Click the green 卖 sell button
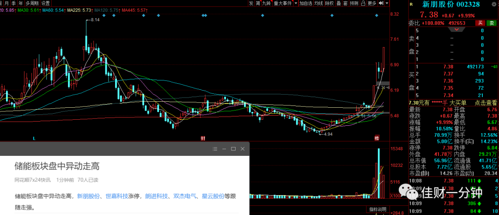Screen dimensions: 499x215 [x=492, y=23]
